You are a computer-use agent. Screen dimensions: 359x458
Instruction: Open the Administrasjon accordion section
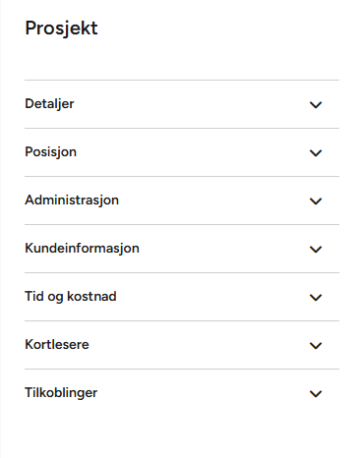coord(182,200)
